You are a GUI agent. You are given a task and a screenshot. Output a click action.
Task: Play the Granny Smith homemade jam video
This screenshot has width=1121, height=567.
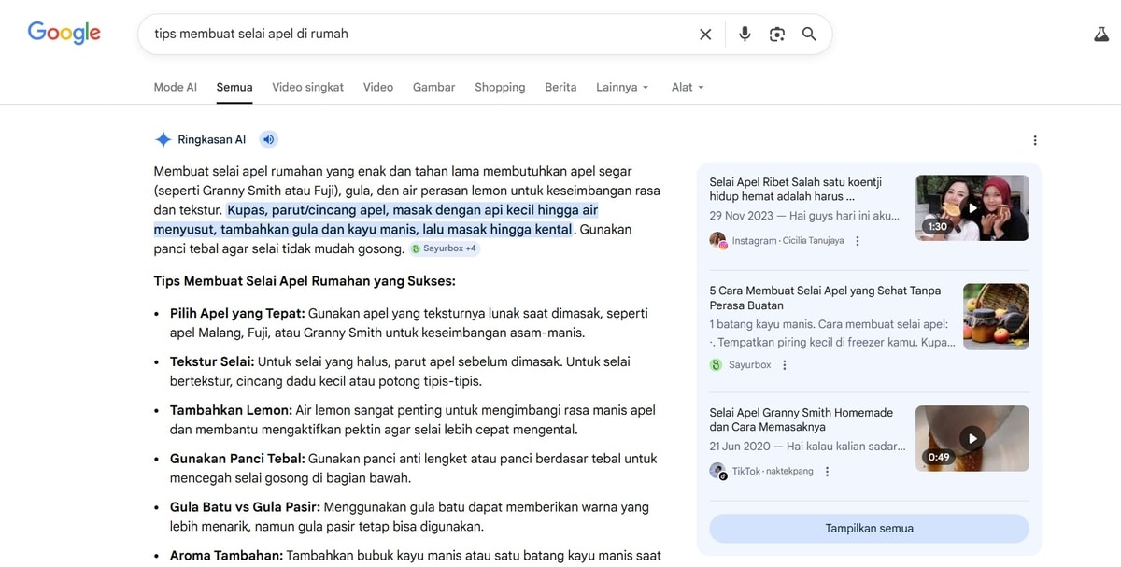click(x=972, y=437)
